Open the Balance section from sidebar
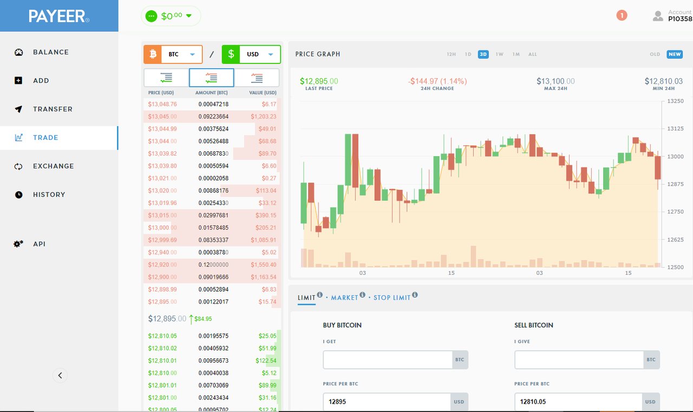This screenshot has height=412, width=693. click(50, 52)
